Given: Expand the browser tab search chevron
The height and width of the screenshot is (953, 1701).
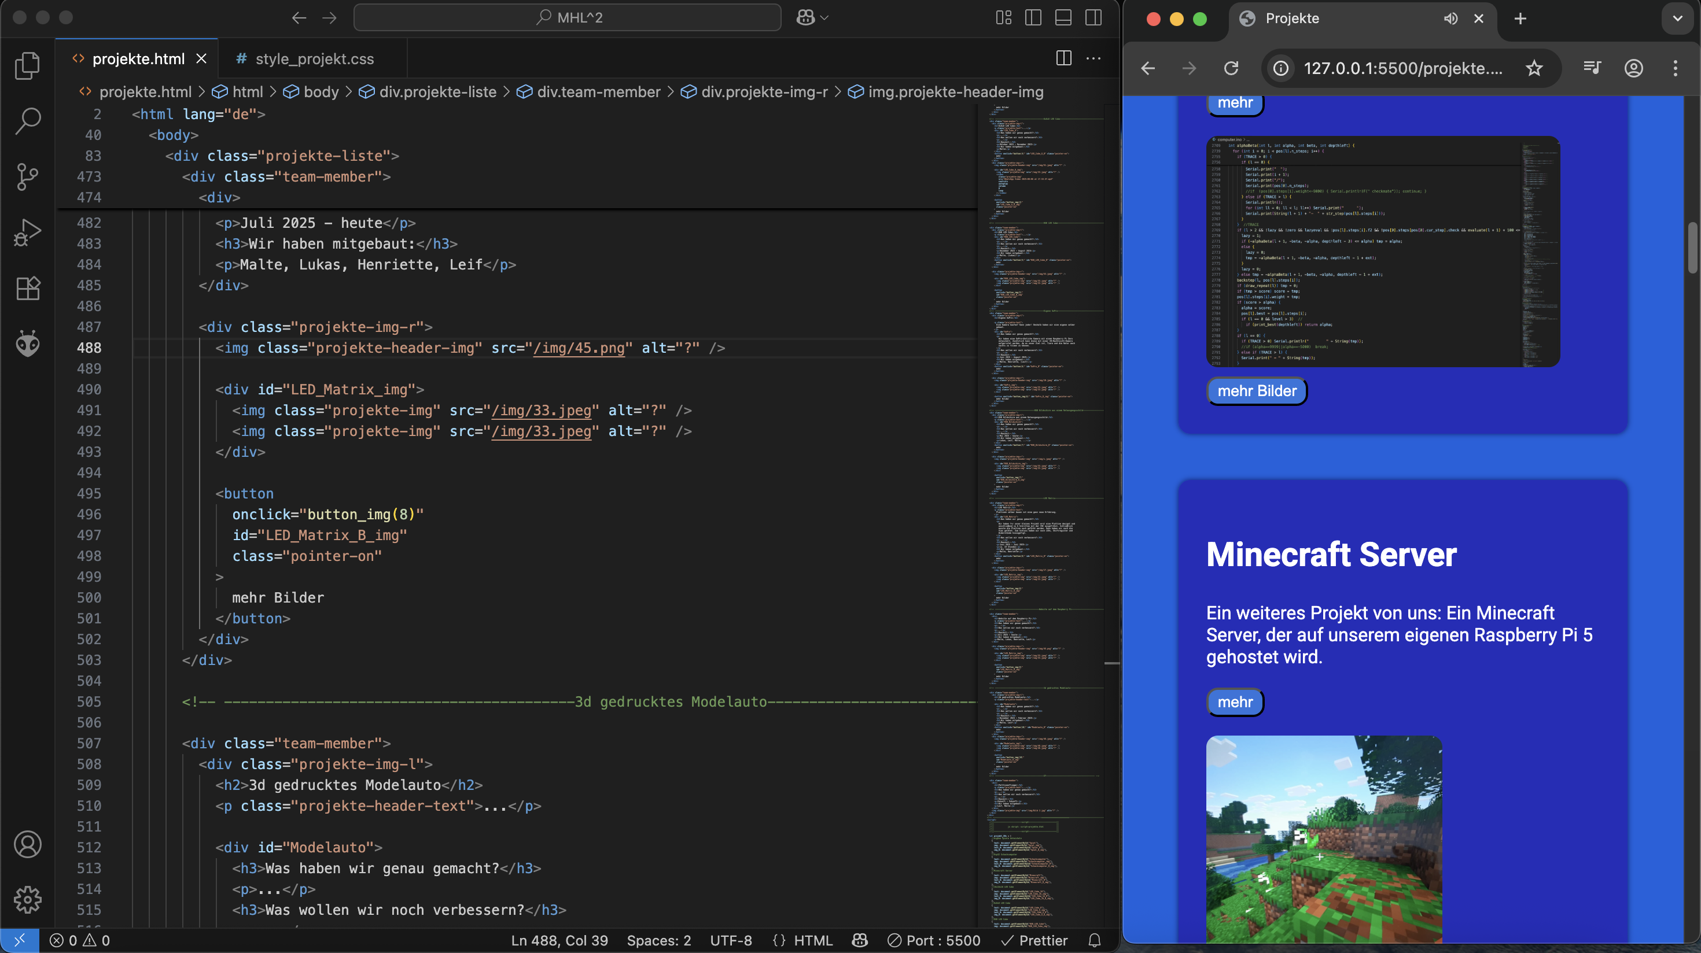Looking at the screenshot, I should pyautogui.click(x=1677, y=19).
